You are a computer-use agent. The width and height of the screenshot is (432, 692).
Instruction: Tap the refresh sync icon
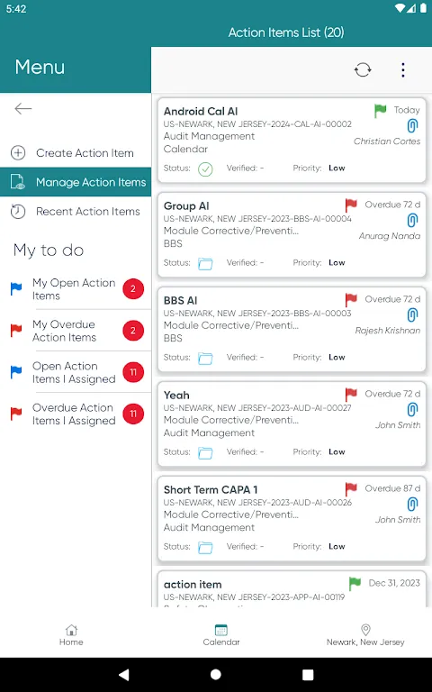363,69
